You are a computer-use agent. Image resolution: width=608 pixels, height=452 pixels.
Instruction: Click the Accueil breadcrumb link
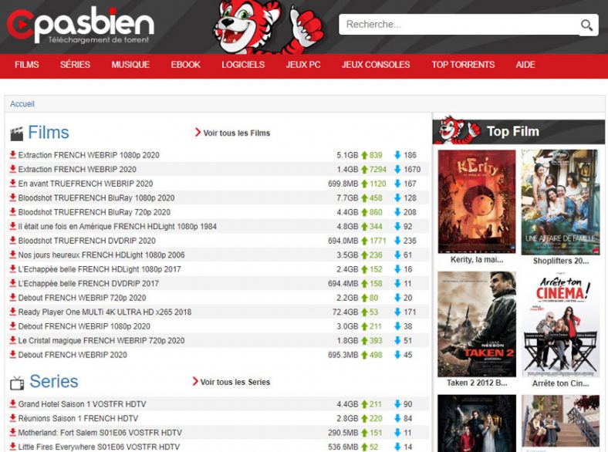pos(22,104)
